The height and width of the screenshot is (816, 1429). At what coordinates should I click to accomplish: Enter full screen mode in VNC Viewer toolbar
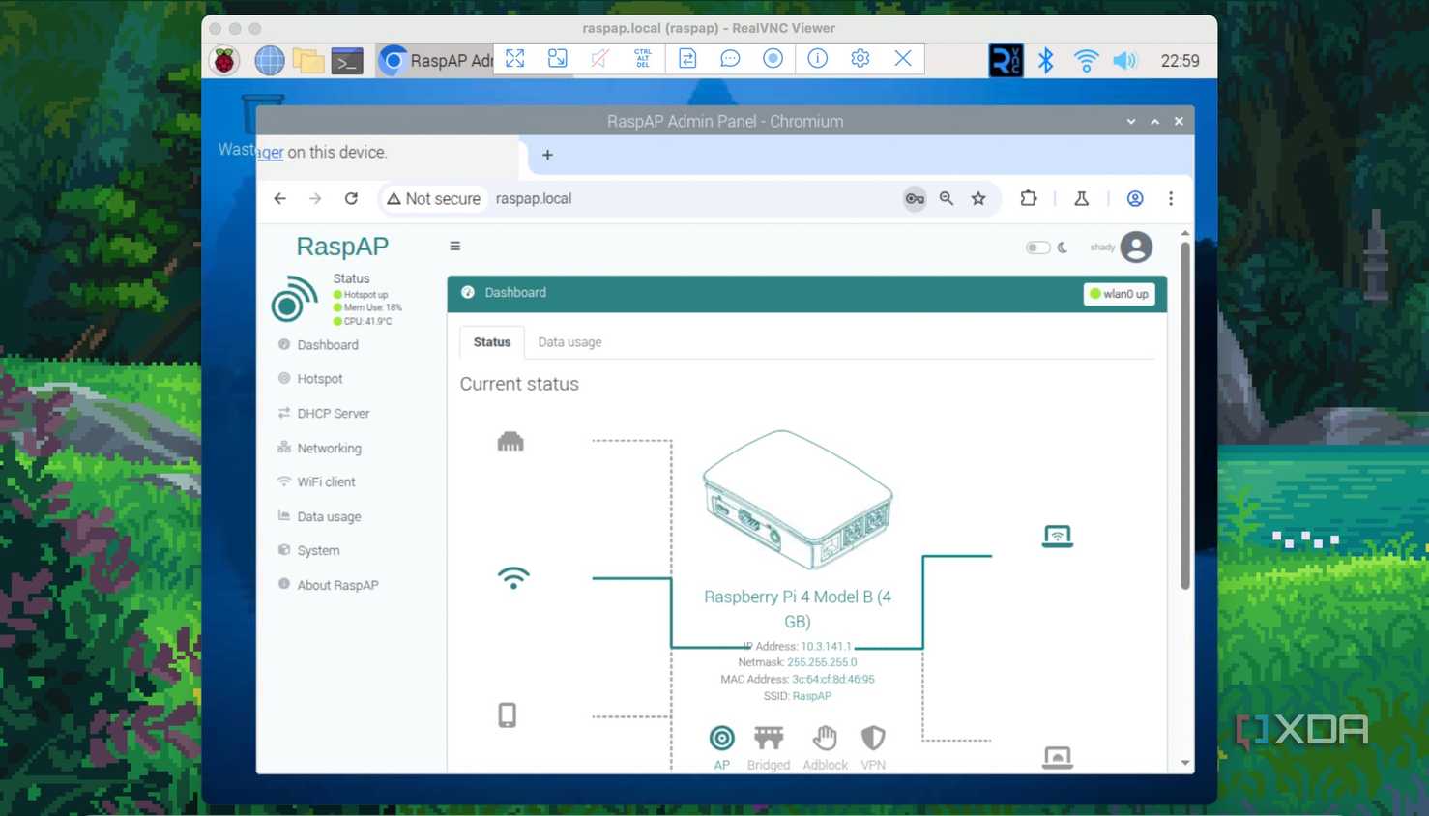tap(515, 59)
